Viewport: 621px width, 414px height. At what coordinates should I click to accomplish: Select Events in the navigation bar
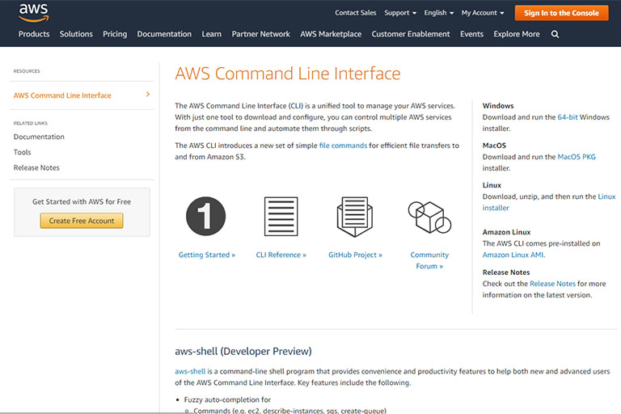tap(471, 34)
